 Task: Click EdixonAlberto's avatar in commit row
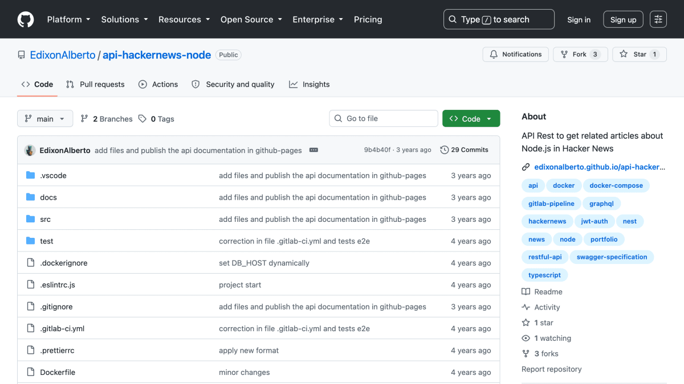[30, 150]
